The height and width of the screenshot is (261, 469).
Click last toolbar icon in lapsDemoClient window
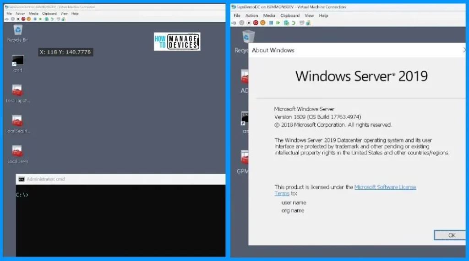[63, 19]
